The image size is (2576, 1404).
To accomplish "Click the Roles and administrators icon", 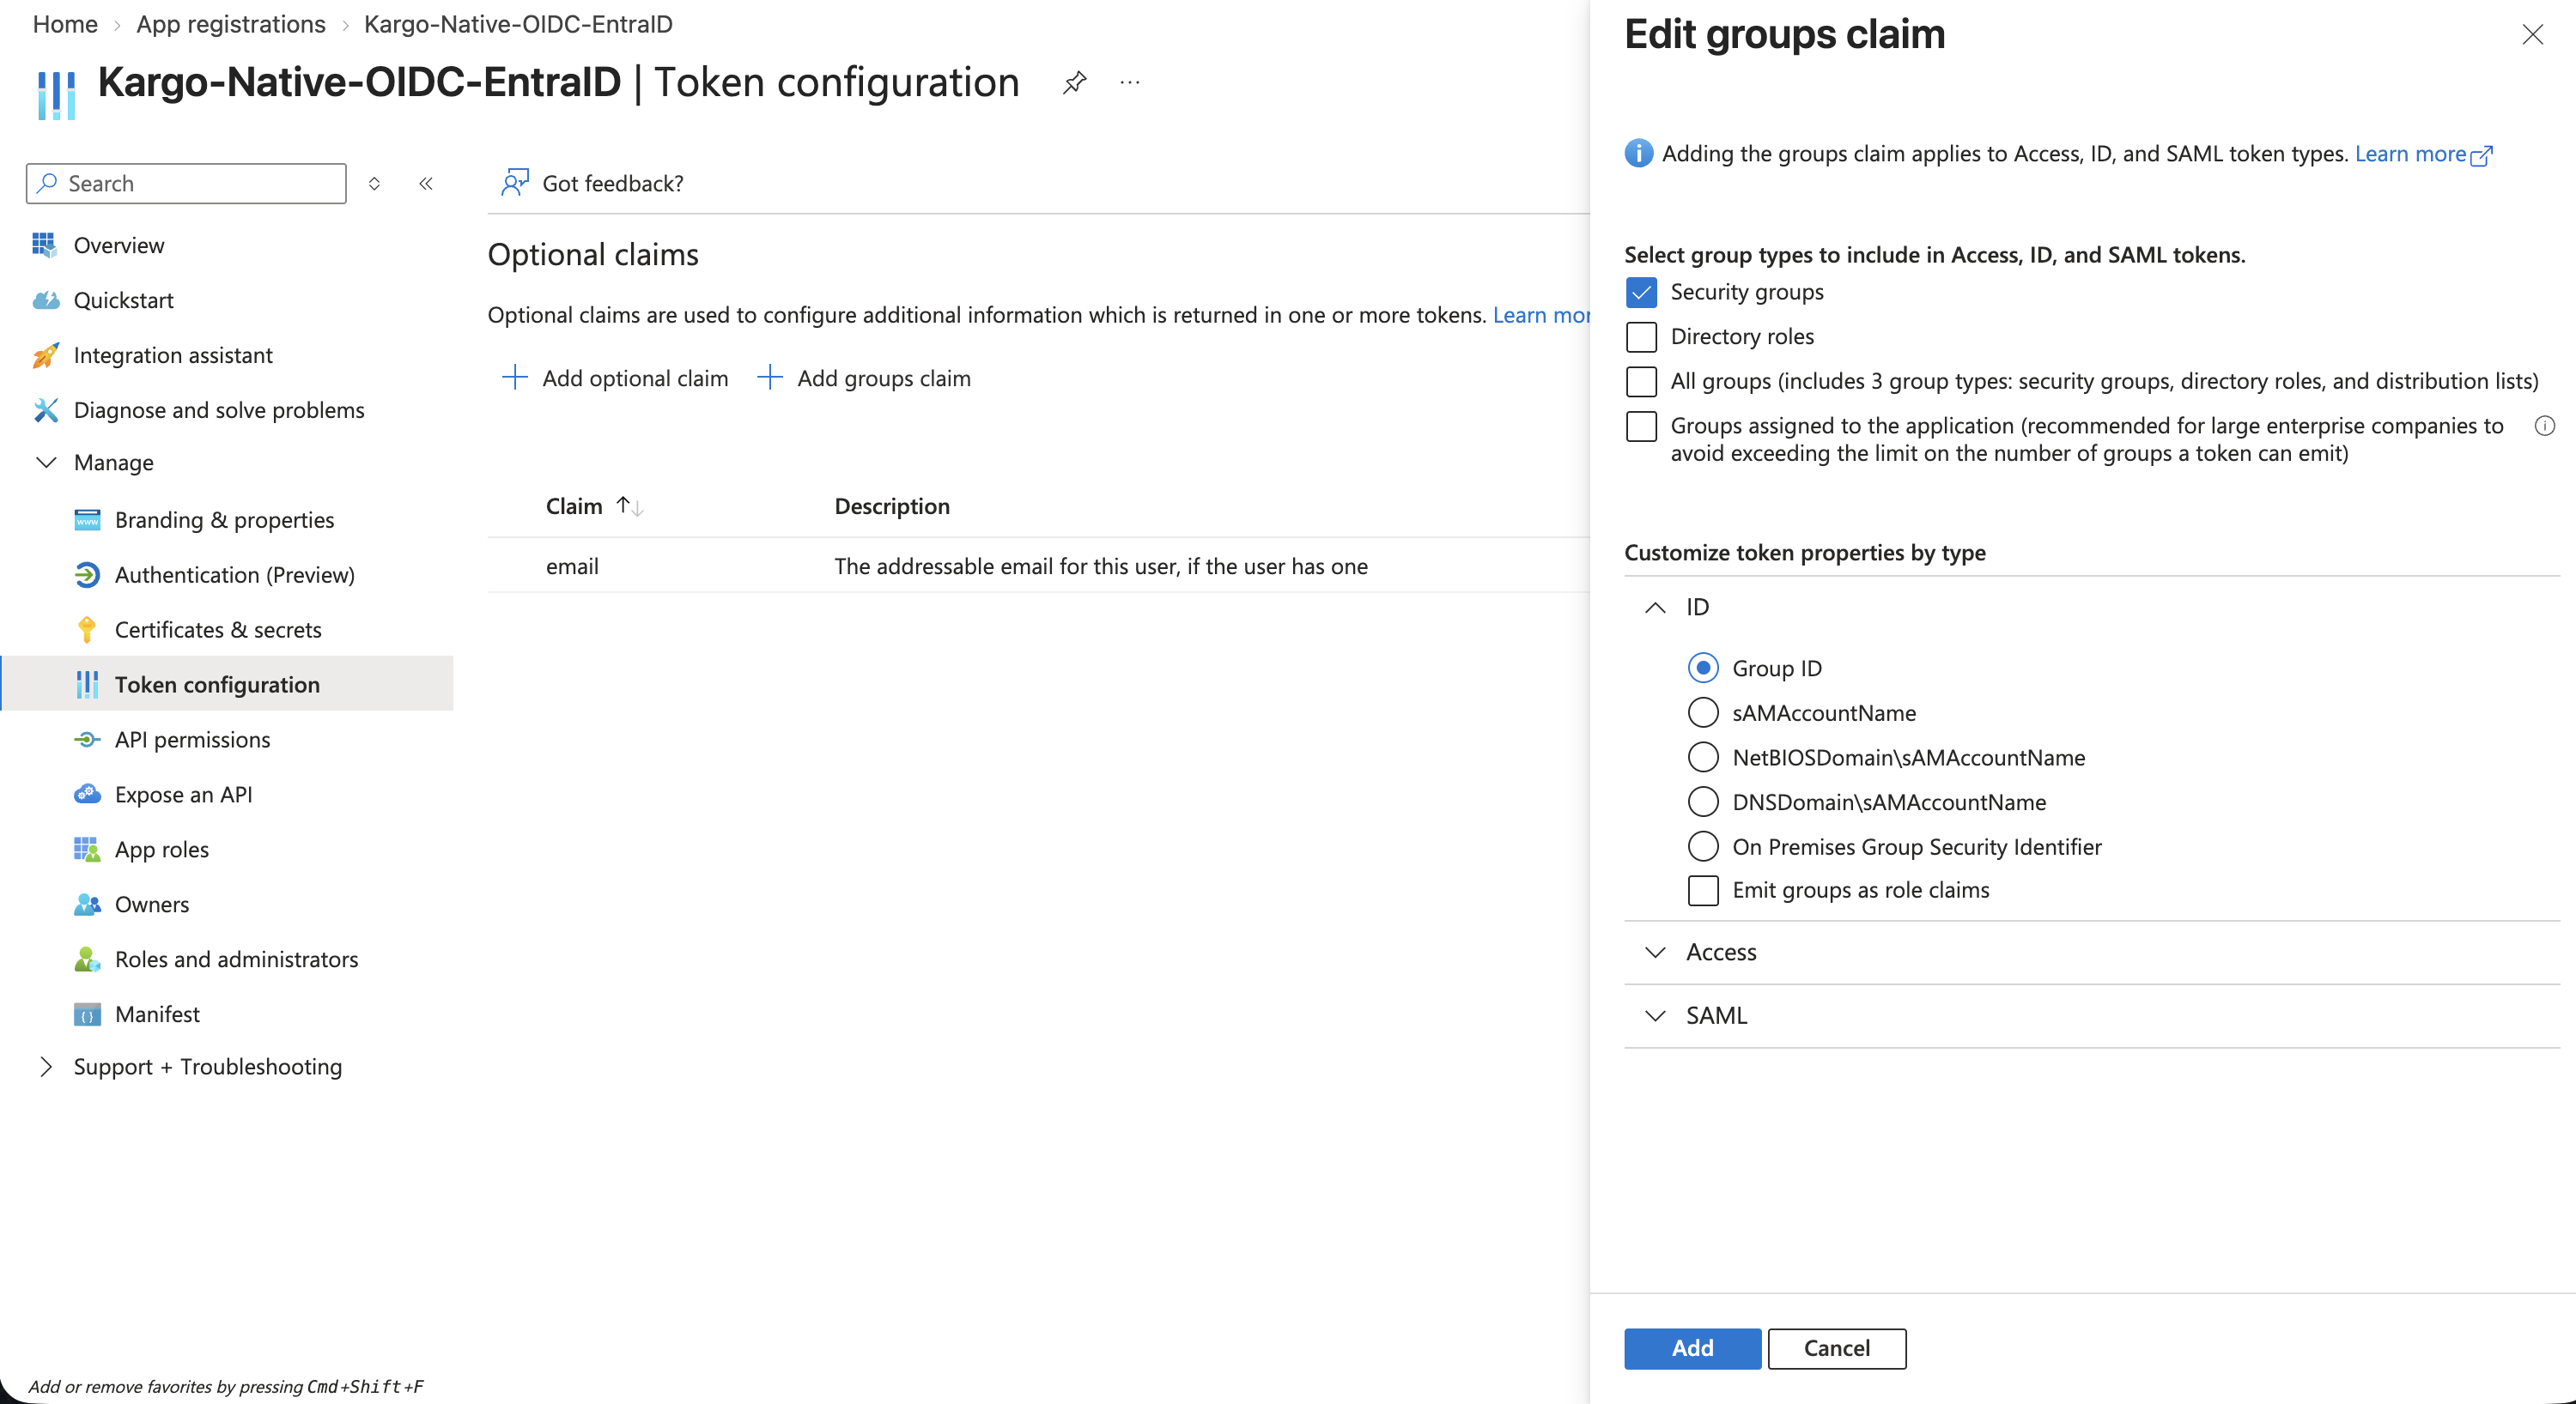I will pyautogui.click(x=87, y=959).
